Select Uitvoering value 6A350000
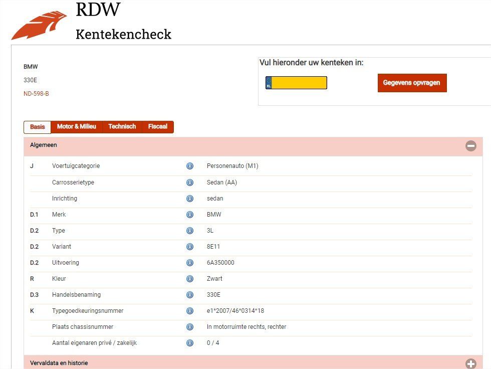The image size is (491, 369). (x=220, y=263)
